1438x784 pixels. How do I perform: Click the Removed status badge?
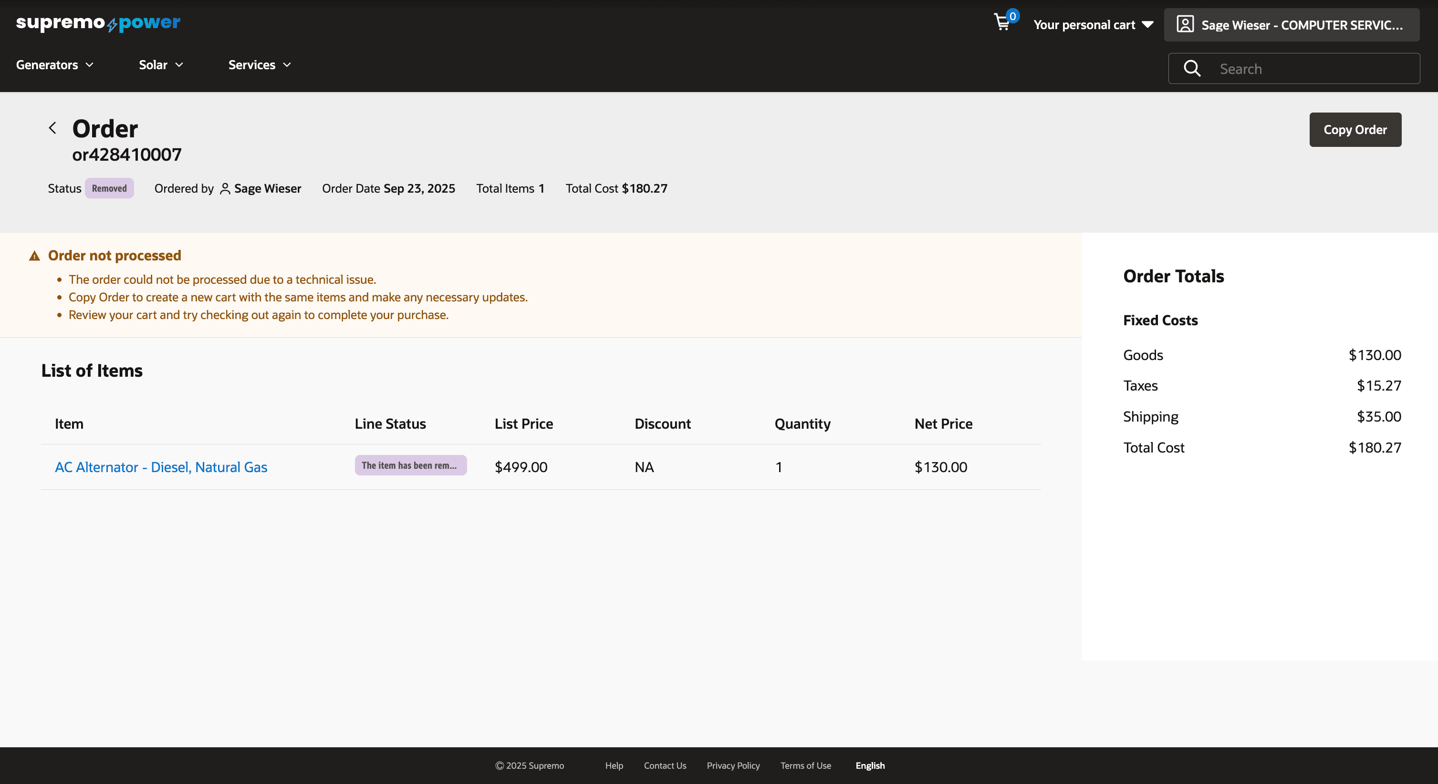109,188
